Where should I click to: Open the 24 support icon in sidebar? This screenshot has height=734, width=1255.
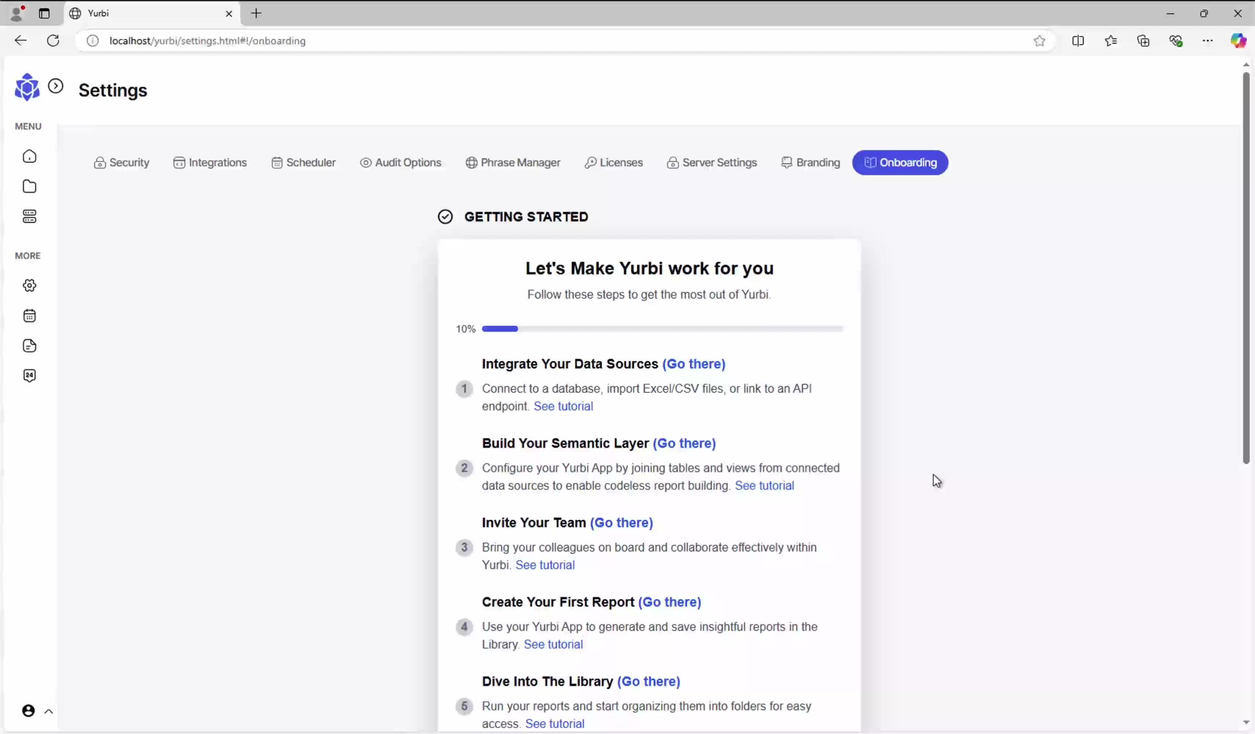[29, 375]
